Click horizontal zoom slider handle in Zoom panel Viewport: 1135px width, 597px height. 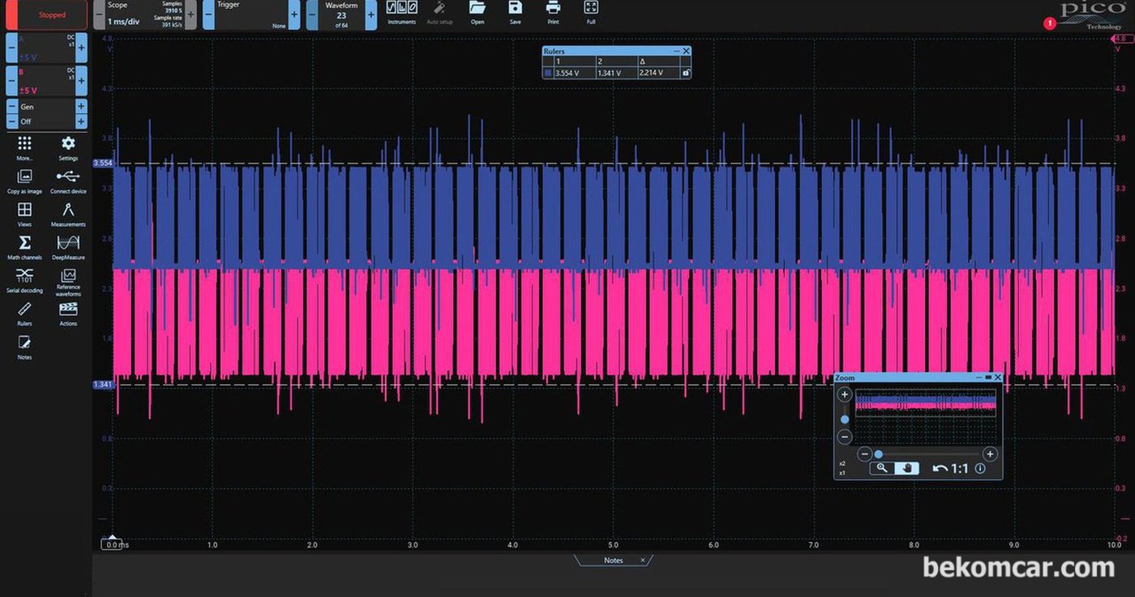878,454
